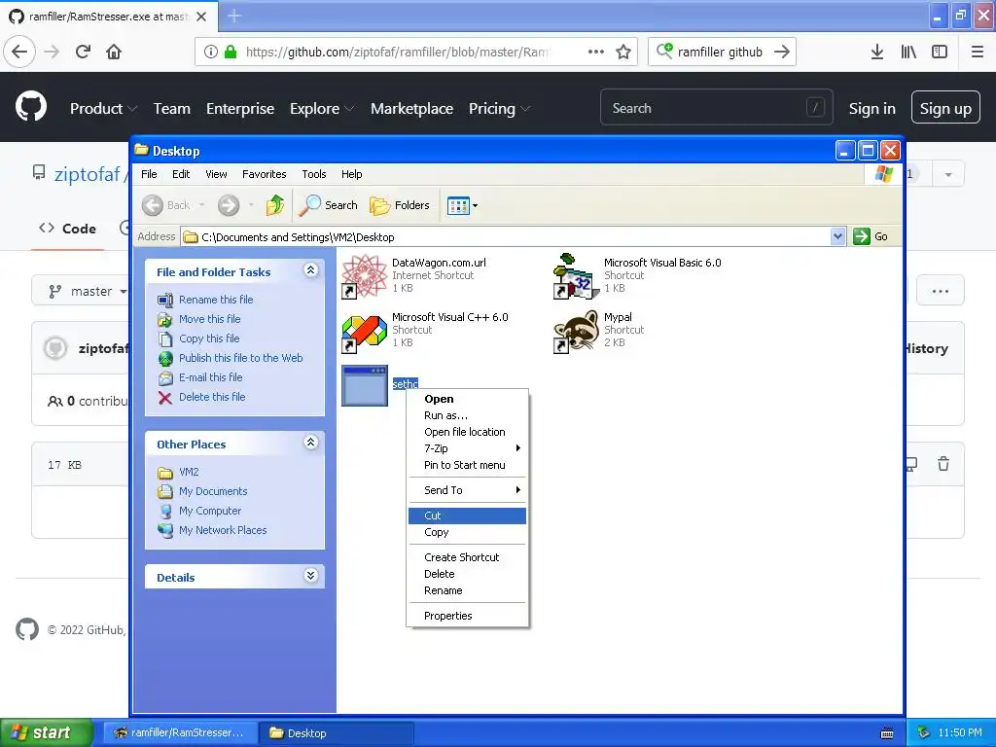Screen dimensions: 996x747
Task: Click Delete this file task link
Action: click(x=212, y=397)
